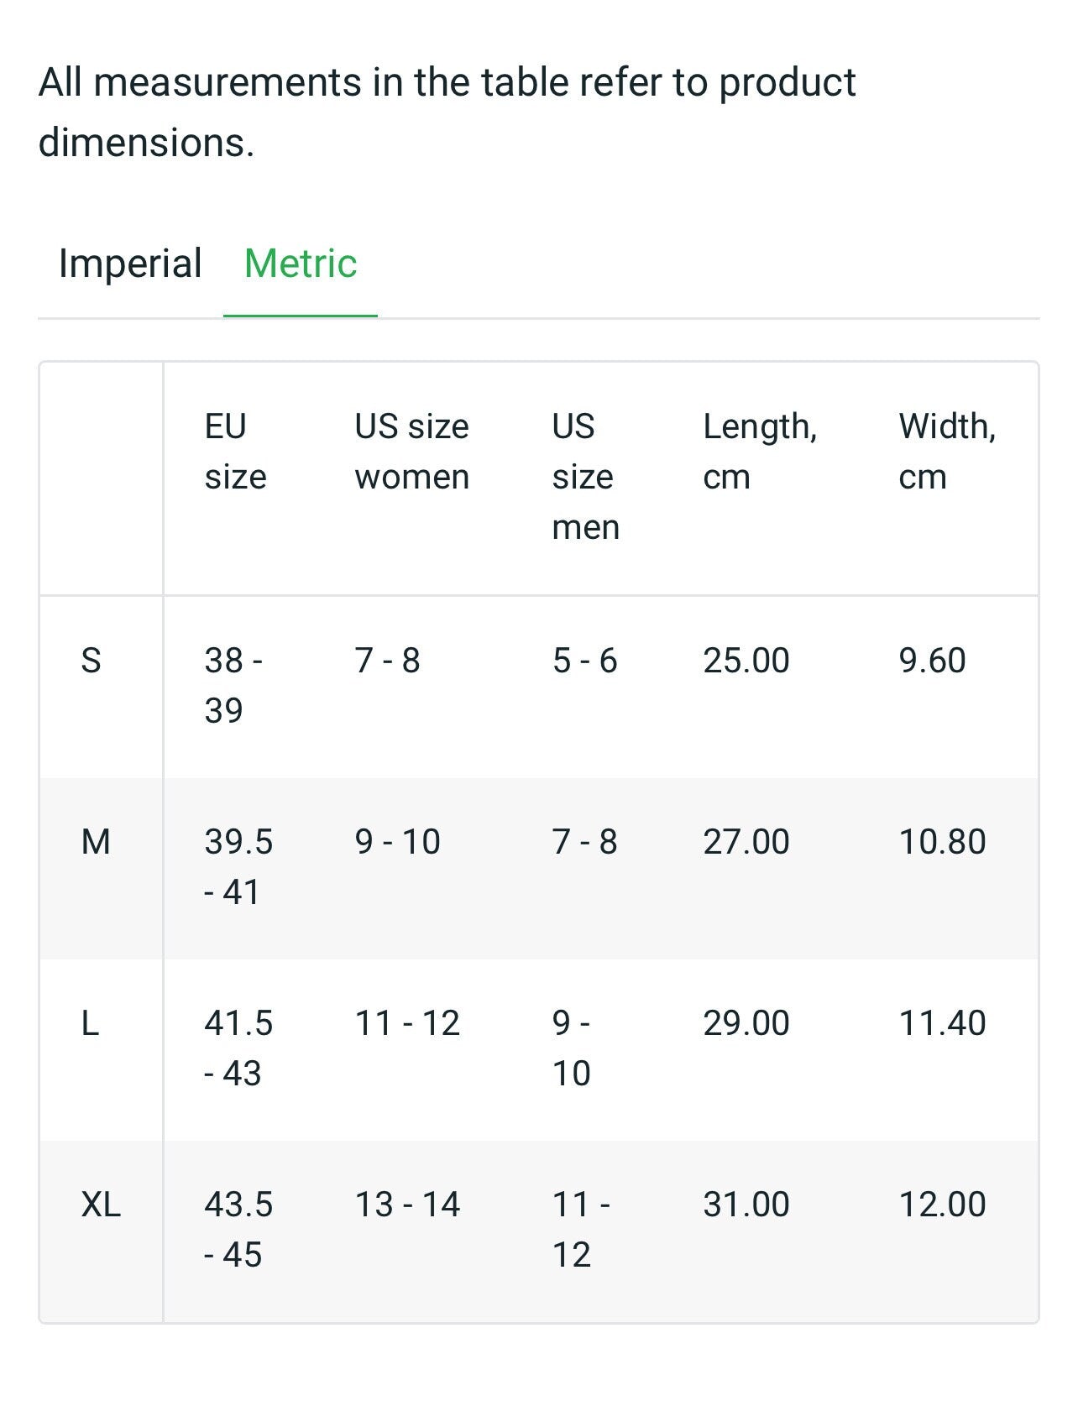
Task: Click the 9.60 width value
Action: [x=932, y=661]
